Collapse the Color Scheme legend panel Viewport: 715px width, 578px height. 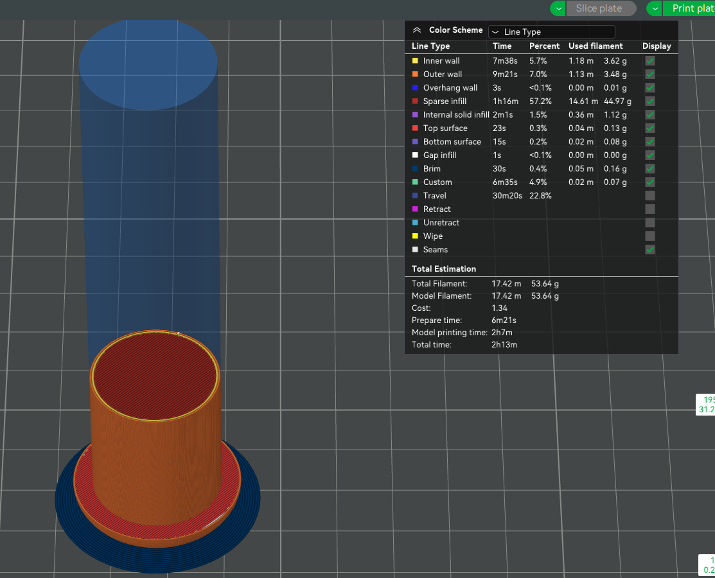(x=417, y=30)
